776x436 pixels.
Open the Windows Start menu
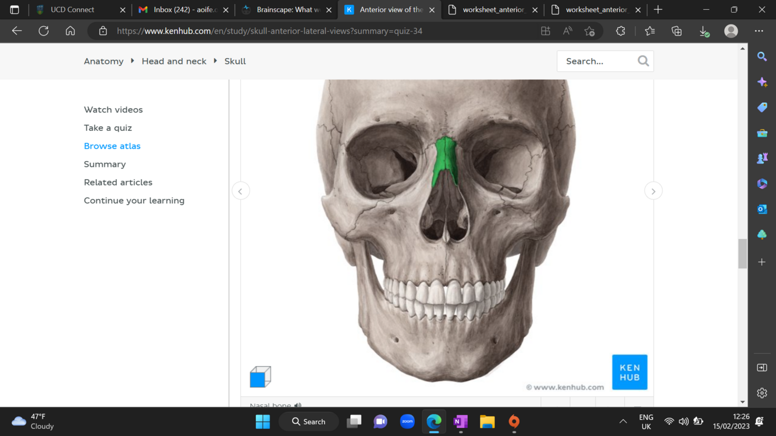pos(263,421)
